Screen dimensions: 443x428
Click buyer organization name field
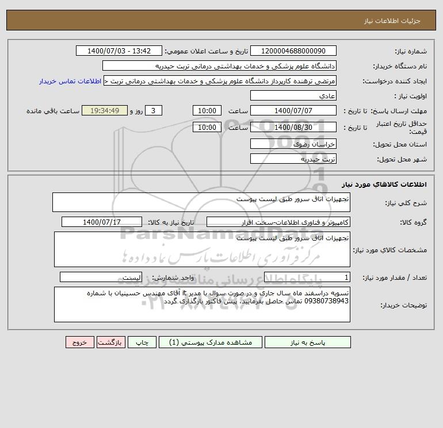[219, 65]
